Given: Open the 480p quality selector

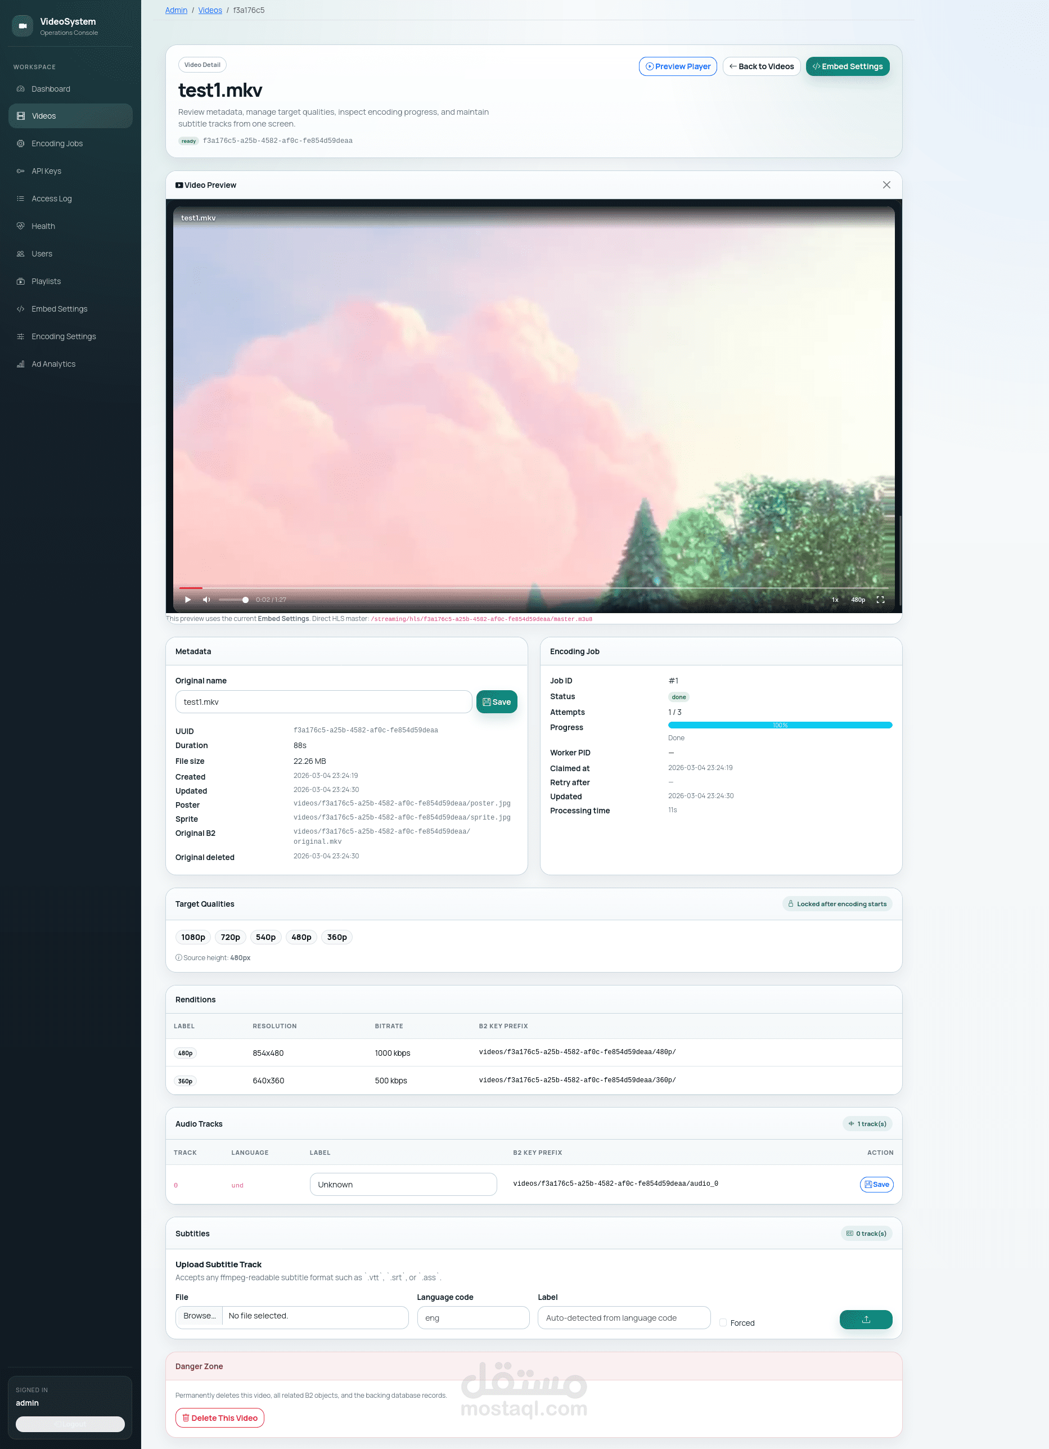Looking at the screenshot, I should click(x=858, y=600).
